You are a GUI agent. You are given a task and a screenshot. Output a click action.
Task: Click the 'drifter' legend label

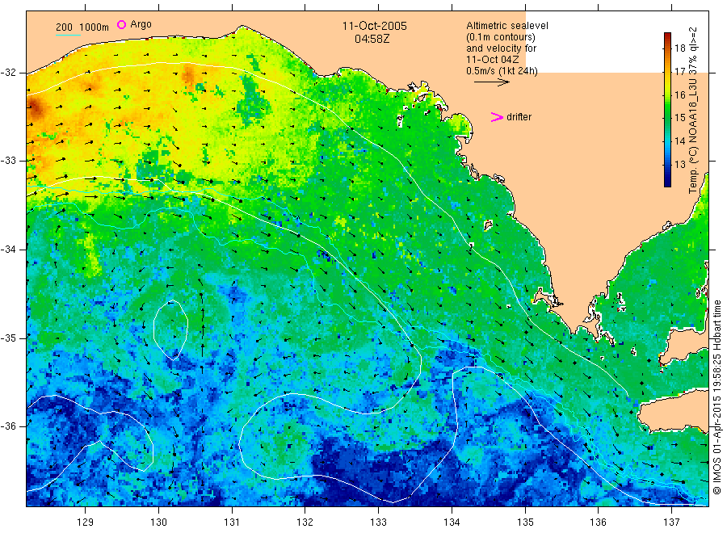[519, 117]
